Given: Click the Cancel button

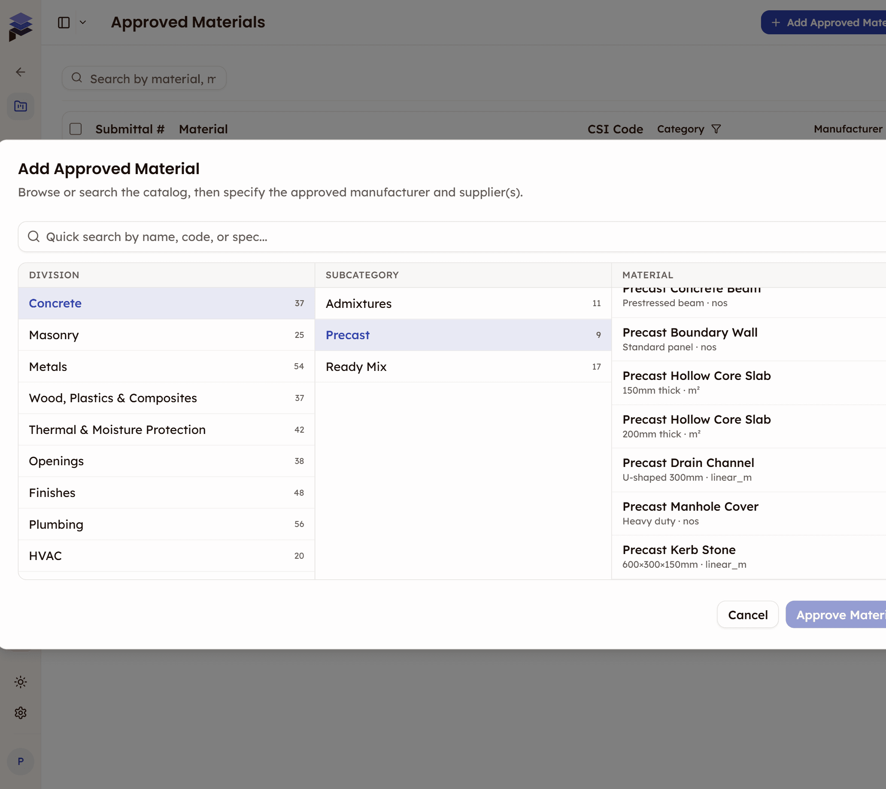Looking at the screenshot, I should click(x=748, y=615).
